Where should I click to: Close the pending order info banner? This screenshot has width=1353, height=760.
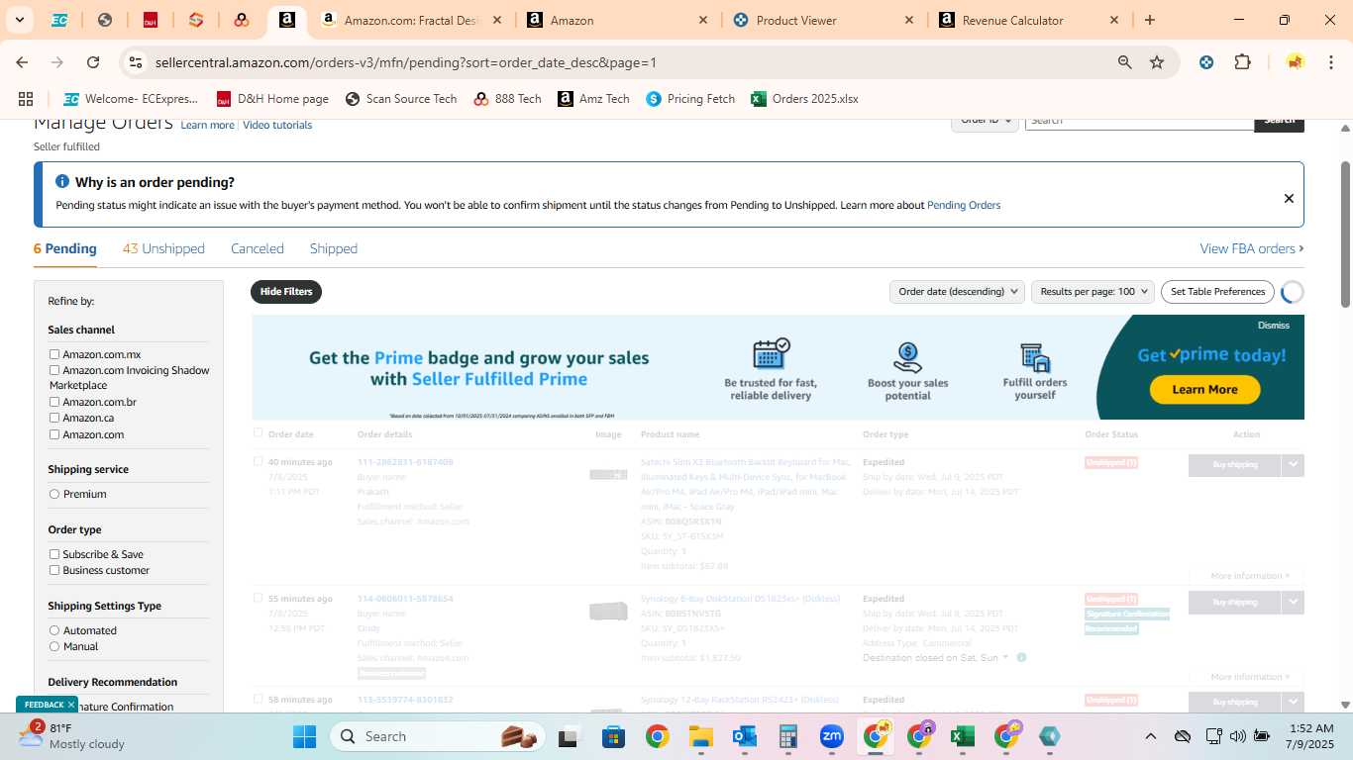(x=1289, y=198)
